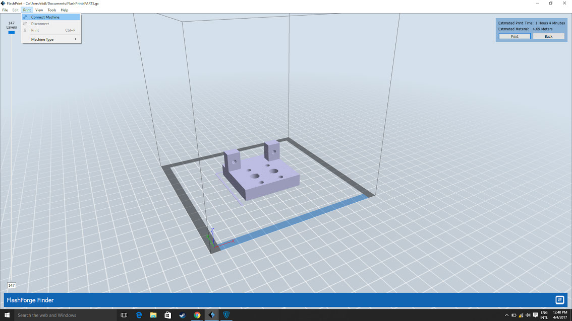This screenshot has height=321, width=572.
Task: Close the open Print menu in menu bar
Action: 27,10
